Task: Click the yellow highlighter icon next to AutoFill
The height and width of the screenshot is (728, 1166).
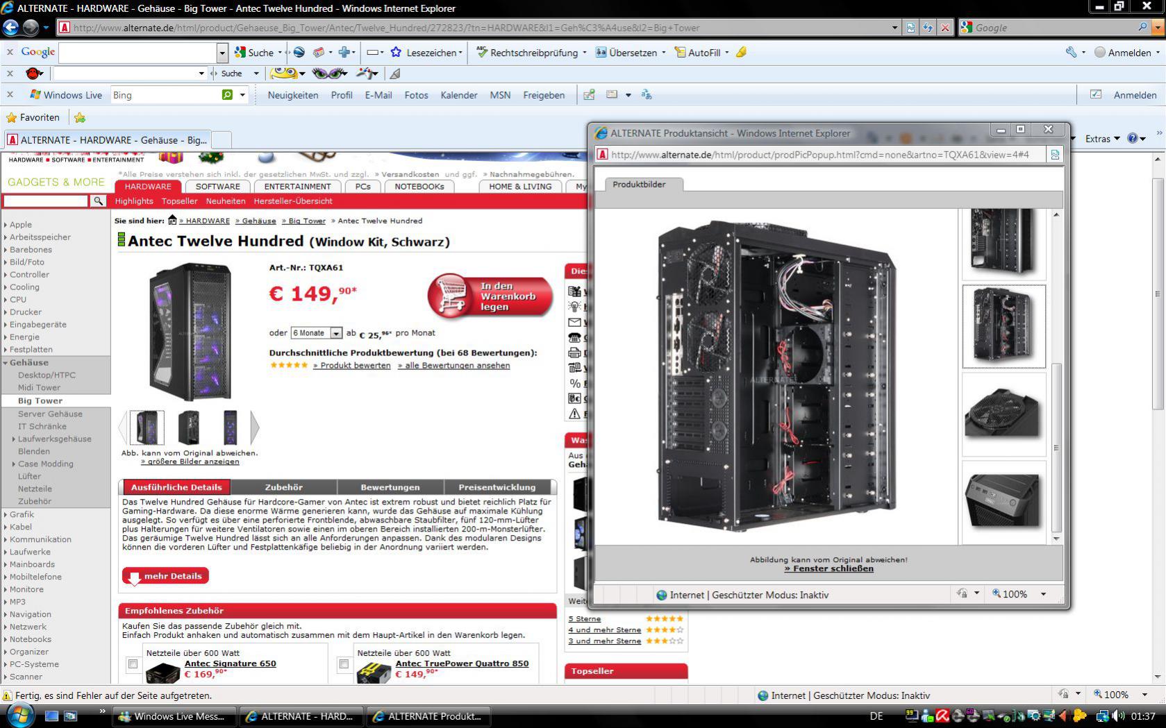Action: point(741,52)
